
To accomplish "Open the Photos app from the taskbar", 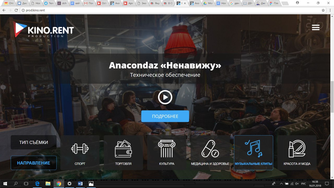I will [91, 184].
